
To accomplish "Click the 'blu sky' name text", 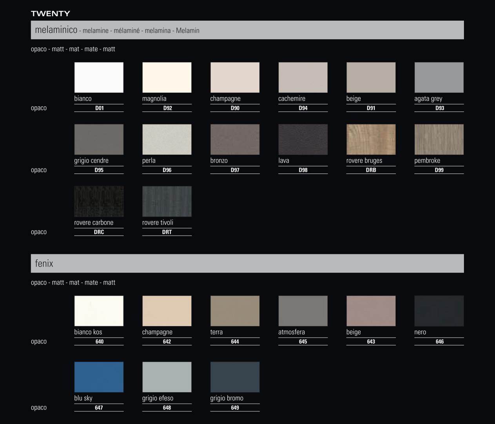I will pyautogui.click(x=83, y=398).
